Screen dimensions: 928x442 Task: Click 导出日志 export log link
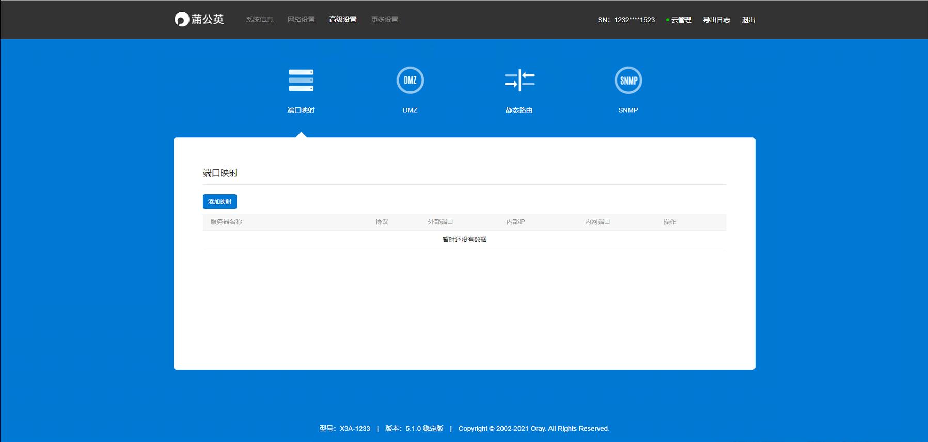716,20
